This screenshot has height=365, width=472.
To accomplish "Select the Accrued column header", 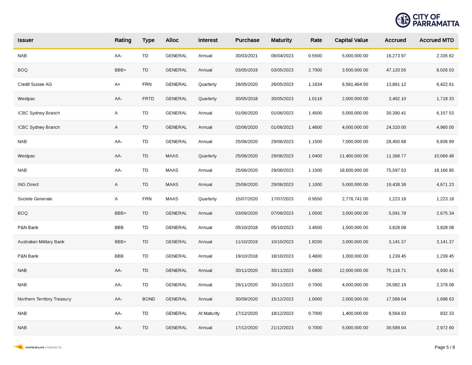I will click(x=395, y=40).
